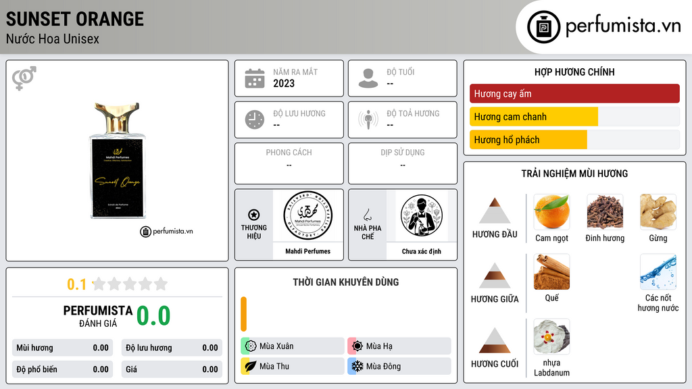This screenshot has width=692, height=389.
Task: Click the Mùa Đông season button
Action: [x=399, y=366]
